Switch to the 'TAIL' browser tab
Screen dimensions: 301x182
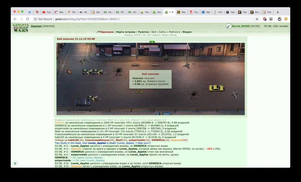click(72, 12)
